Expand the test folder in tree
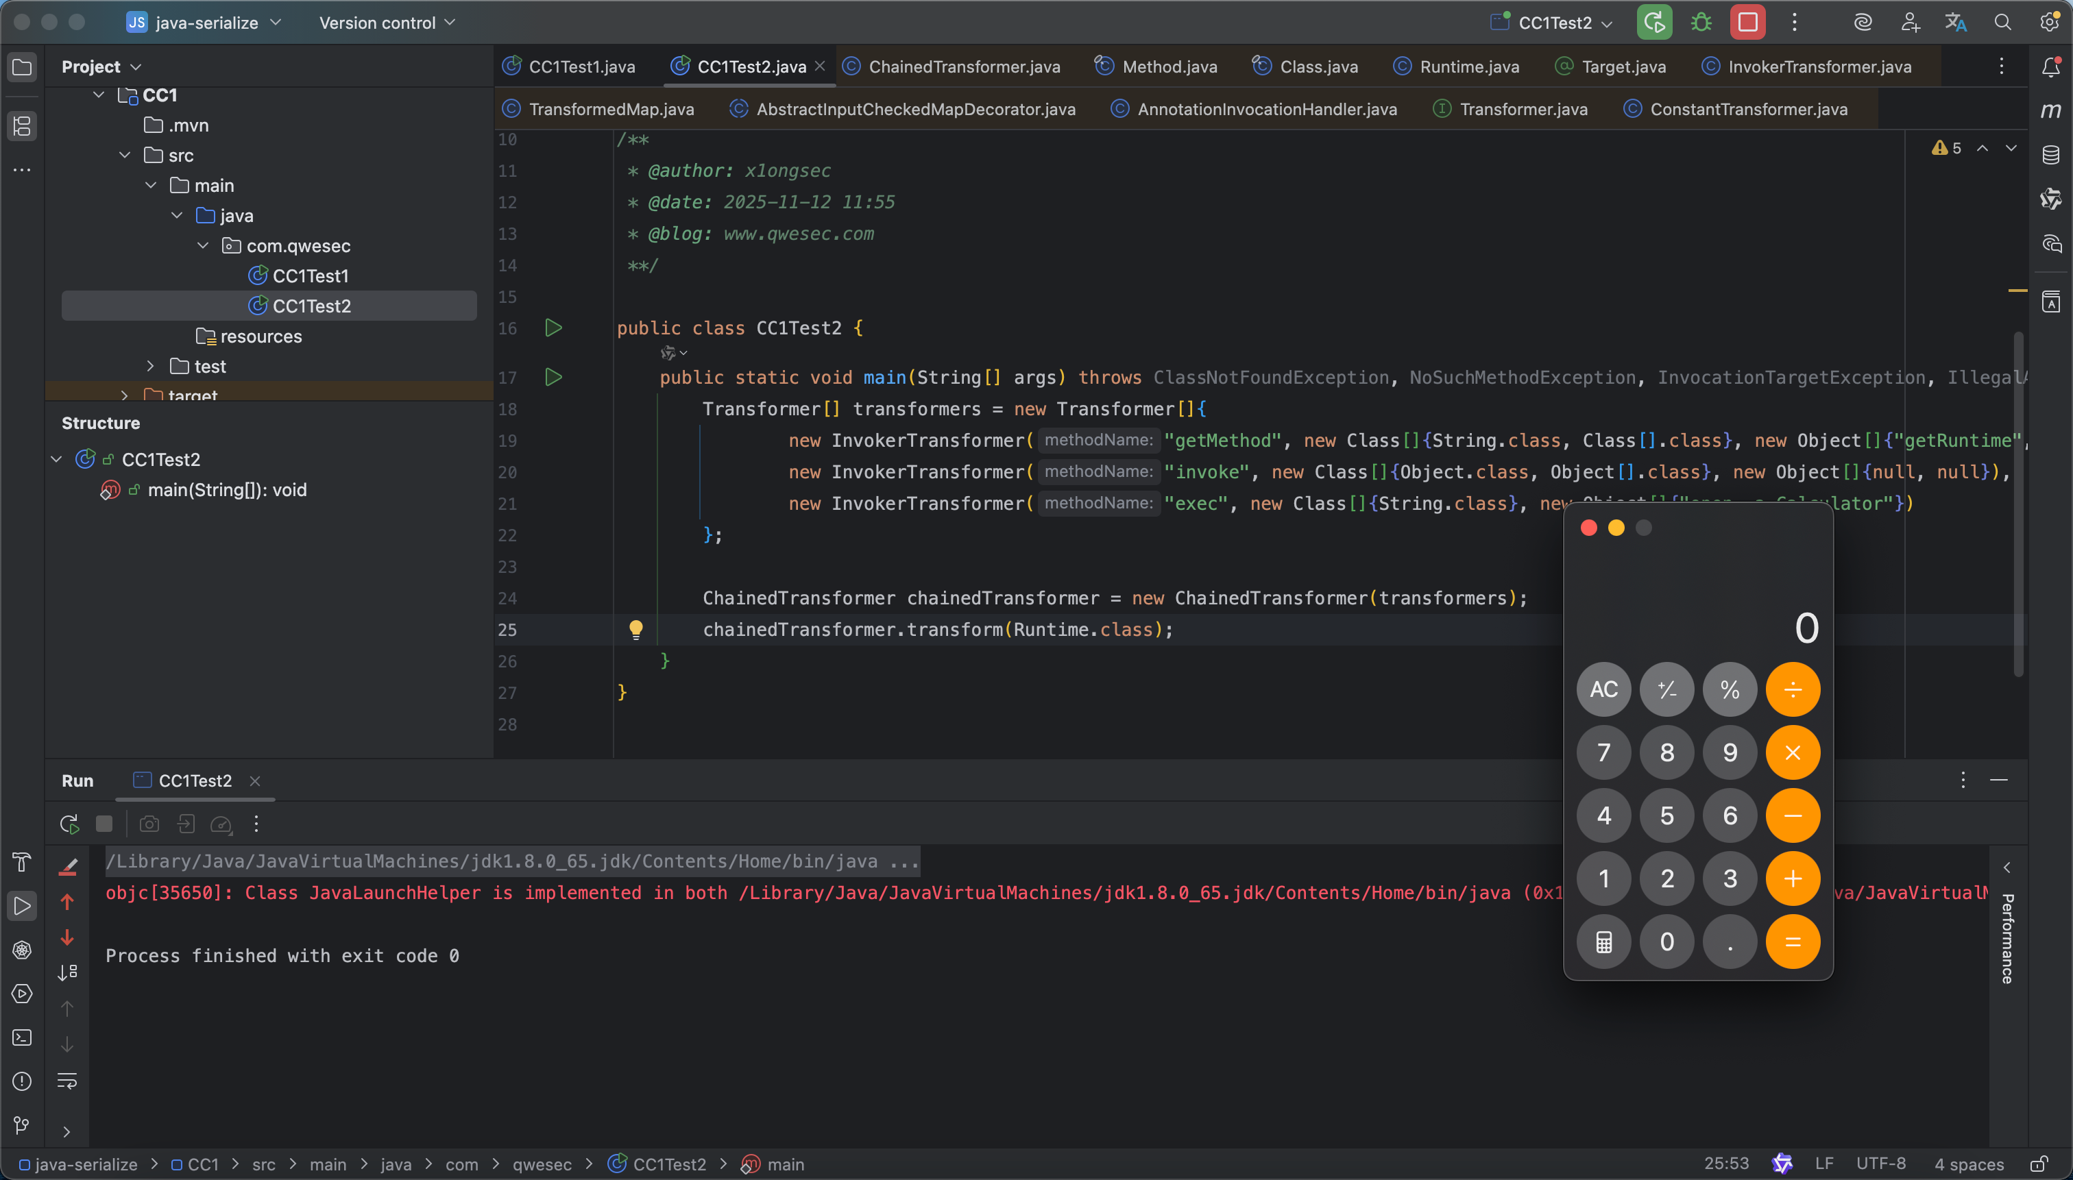The width and height of the screenshot is (2073, 1180). (x=151, y=367)
